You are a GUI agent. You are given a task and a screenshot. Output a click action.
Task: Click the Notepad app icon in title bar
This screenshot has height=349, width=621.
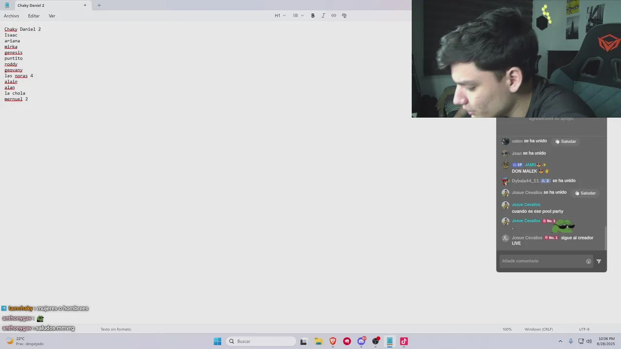coord(7,5)
